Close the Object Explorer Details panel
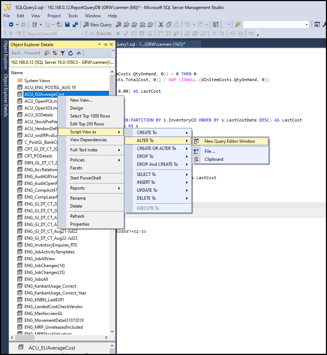Image resolution: width=327 pixels, height=355 pixels. tap(111, 44)
